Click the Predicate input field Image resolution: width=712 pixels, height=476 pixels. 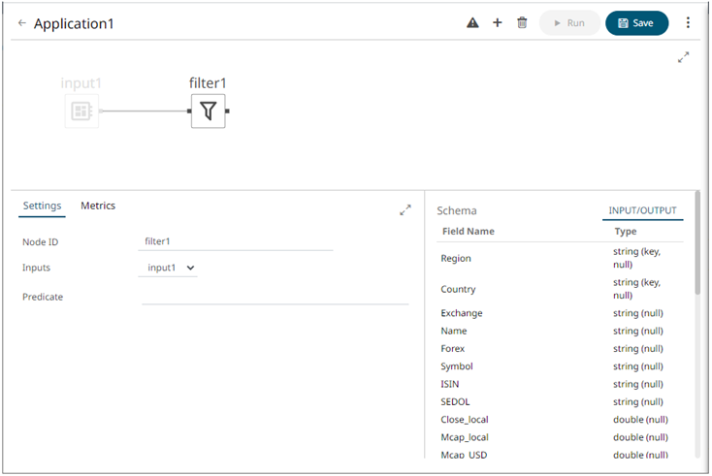click(275, 297)
